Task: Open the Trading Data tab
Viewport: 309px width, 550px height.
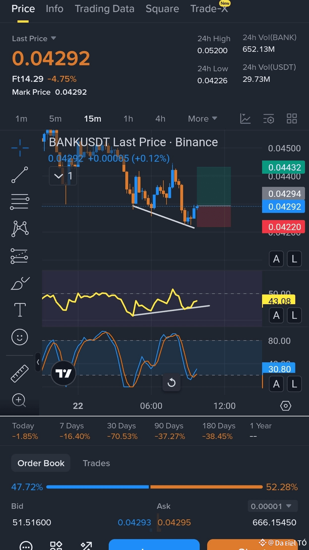Action: pyautogui.click(x=104, y=9)
